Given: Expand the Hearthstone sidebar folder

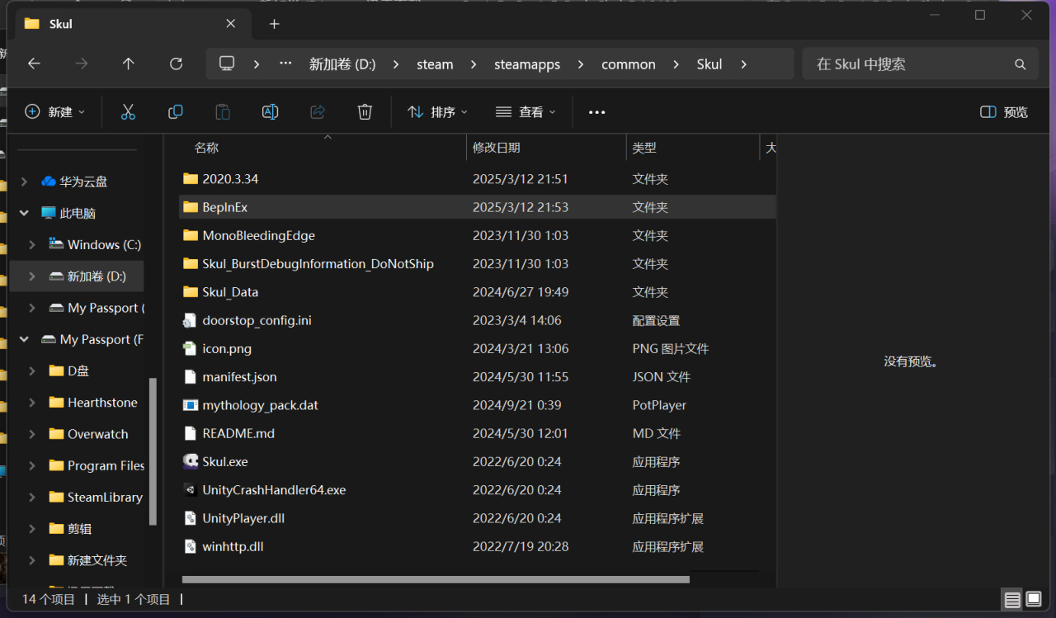Looking at the screenshot, I should [x=31, y=403].
